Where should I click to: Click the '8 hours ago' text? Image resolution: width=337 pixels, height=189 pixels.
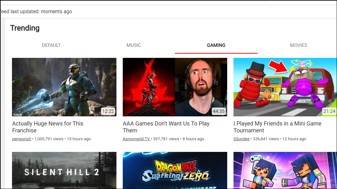(x=193, y=139)
